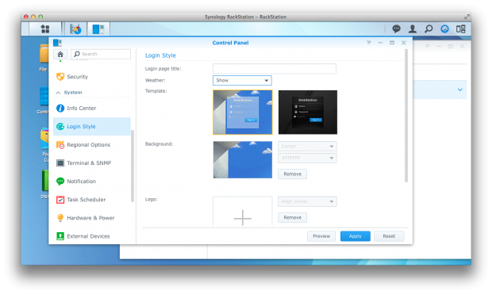Open the blue circular DSM help icon
This screenshot has width=492, height=294.
point(444,29)
